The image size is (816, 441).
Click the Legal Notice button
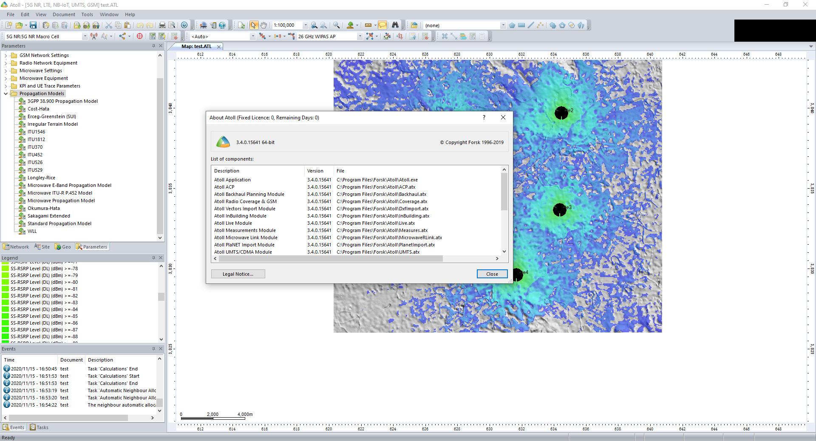(238, 274)
